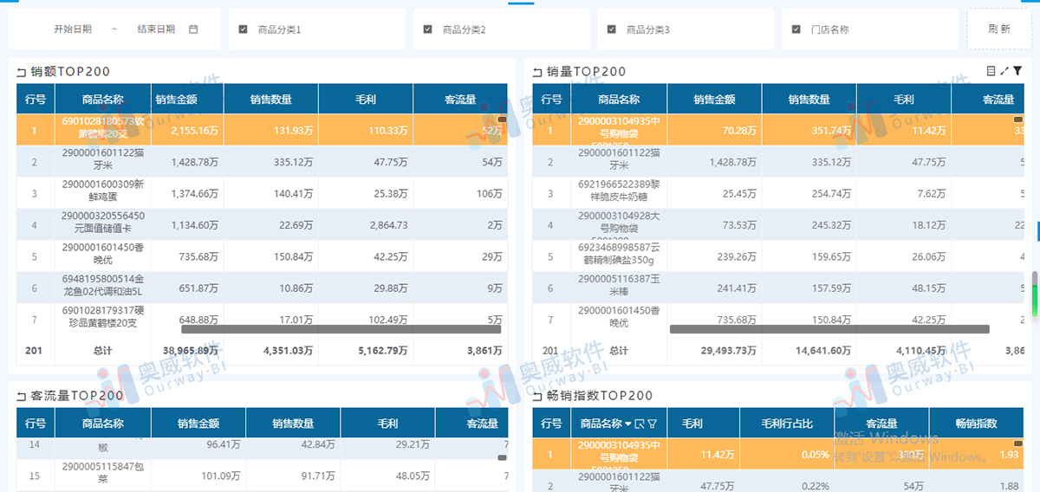
Task: Toggle the 商品分类2 checkbox
Action: [x=427, y=29]
